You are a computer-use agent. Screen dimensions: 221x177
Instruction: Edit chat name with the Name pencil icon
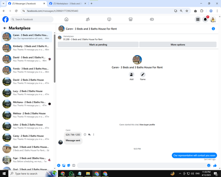pyautogui.click(x=143, y=74)
